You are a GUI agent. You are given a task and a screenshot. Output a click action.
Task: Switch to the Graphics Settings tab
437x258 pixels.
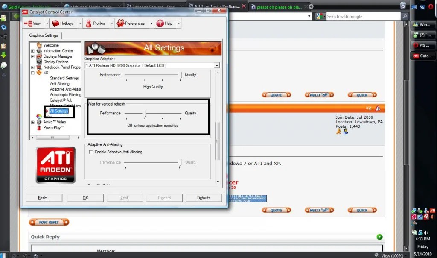(44, 35)
